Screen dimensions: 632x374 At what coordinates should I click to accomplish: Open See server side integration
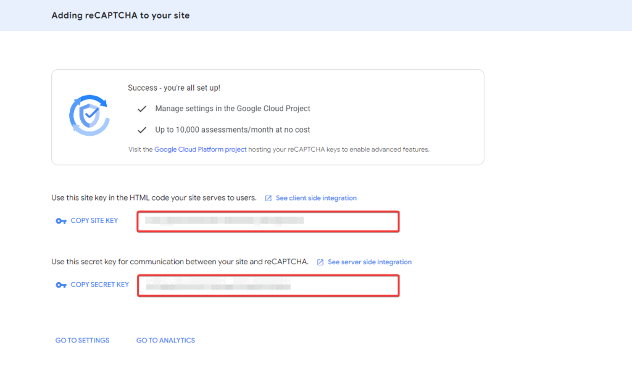click(x=369, y=262)
